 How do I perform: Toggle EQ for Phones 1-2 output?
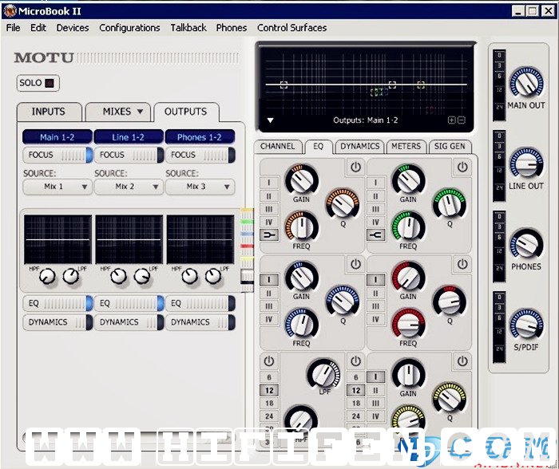click(200, 303)
